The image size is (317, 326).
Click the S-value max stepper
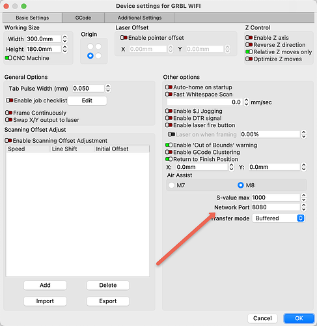pyautogui.click(x=303, y=198)
